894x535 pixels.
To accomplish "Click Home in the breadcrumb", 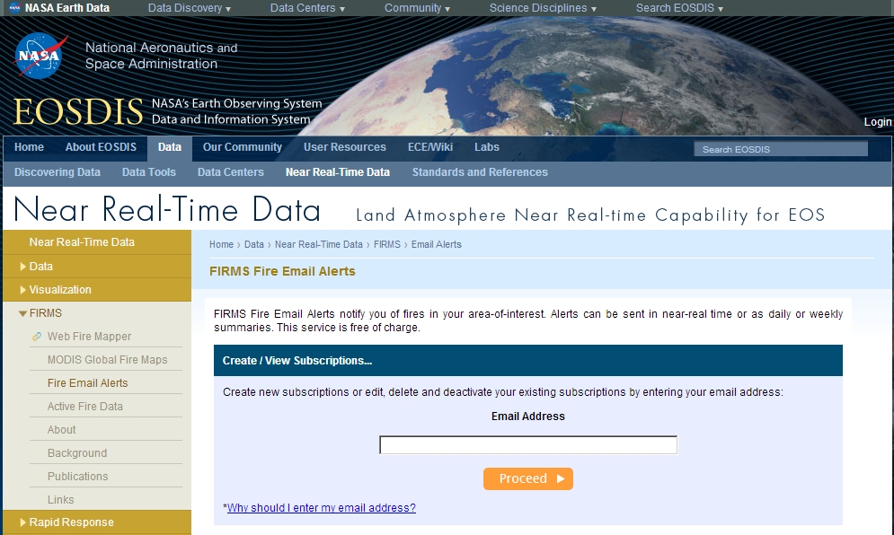I will pos(221,244).
